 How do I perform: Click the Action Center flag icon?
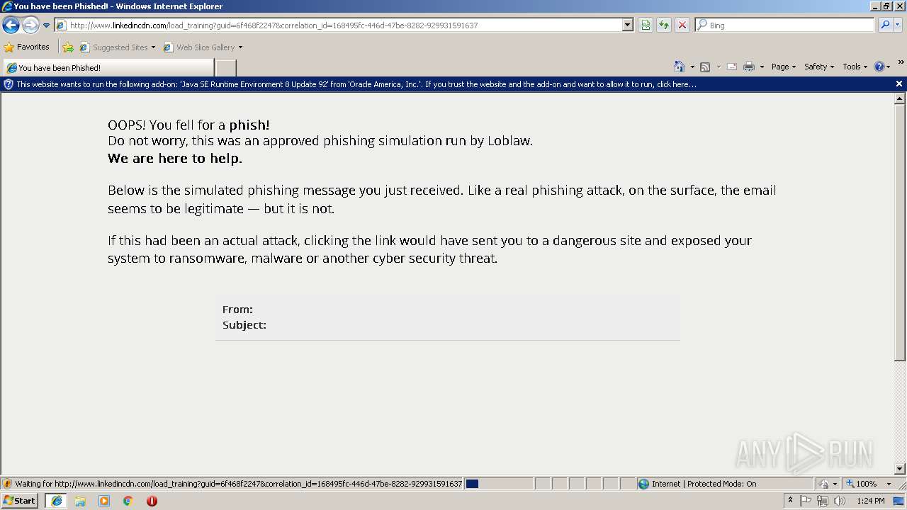tap(806, 501)
